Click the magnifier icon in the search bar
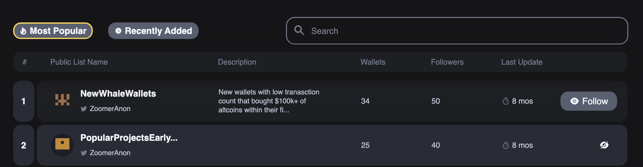The width and height of the screenshot is (643, 167). (299, 30)
